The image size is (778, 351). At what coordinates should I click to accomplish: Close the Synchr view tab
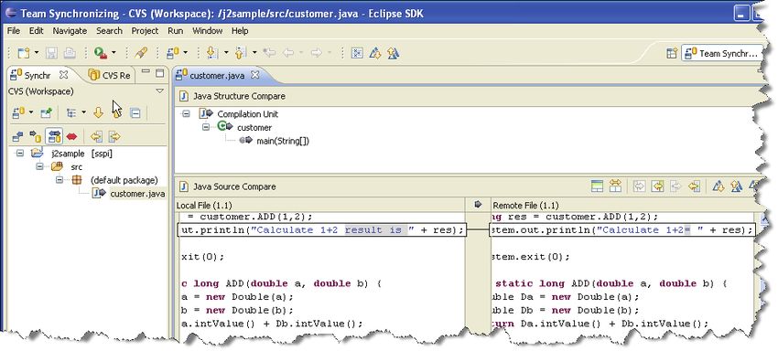click(x=63, y=75)
